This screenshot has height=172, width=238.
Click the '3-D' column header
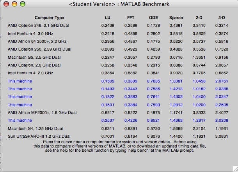click(222, 18)
